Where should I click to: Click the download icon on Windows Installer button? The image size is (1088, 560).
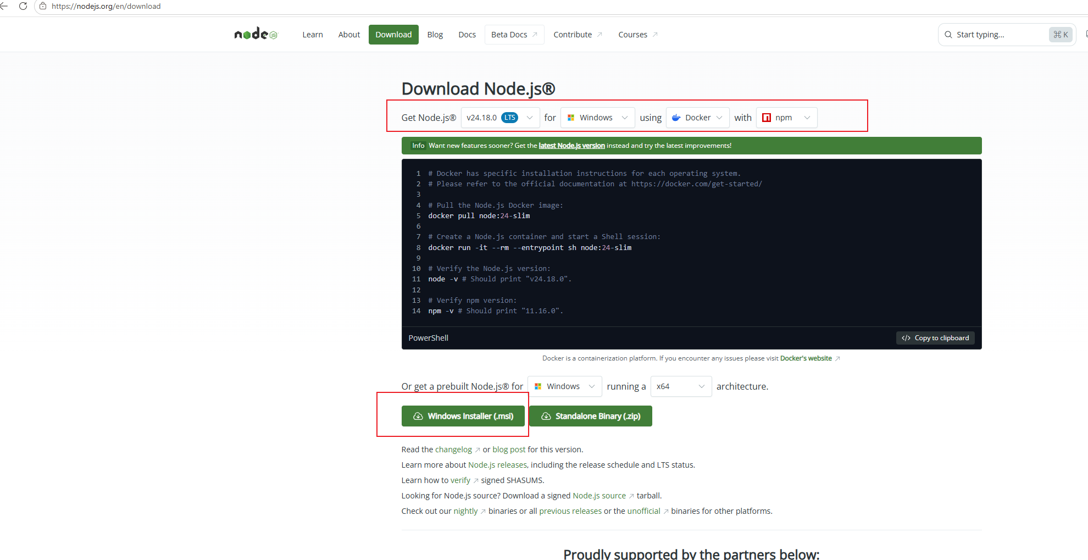pos(418,416)
